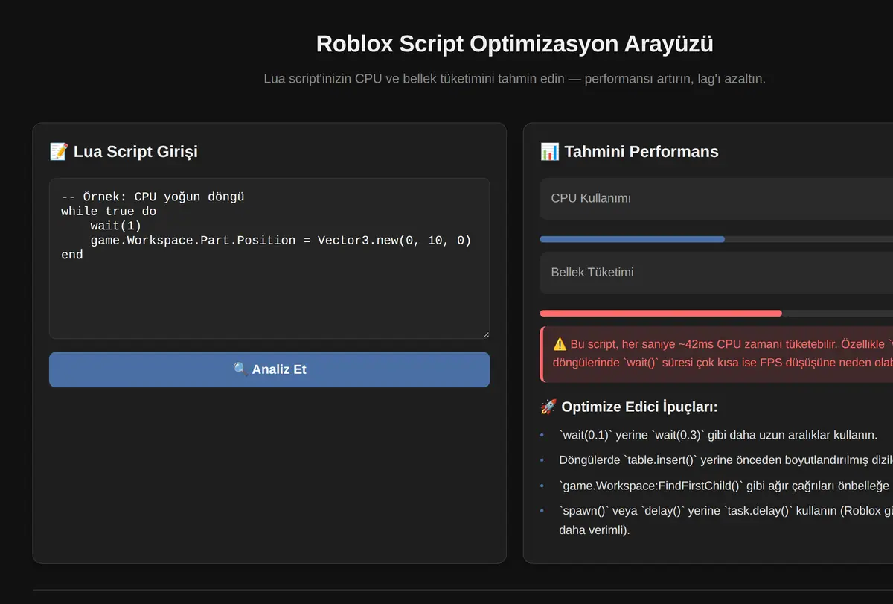Click the subtitle starting with Lua script'inizin CPU
Image resolution: width=893 pixels, height=604 pixels.
pyautogui.click(x=515, y=78)
